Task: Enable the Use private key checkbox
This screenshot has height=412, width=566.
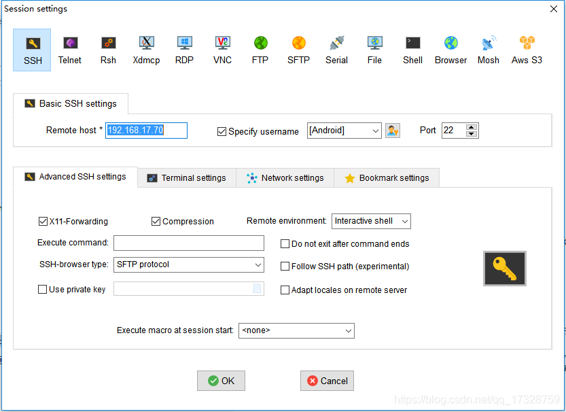Action: pos(42,290)
